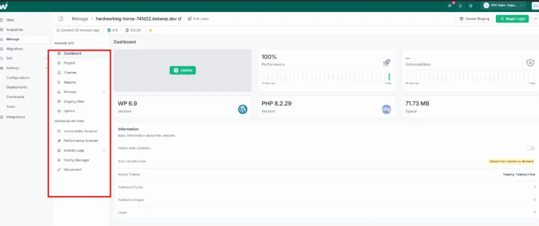Image resolution: width=539 pixels, height=226 pixels.
Task: Click the Uptime icon in Manage Site list
Action: (x=59, y=111)
